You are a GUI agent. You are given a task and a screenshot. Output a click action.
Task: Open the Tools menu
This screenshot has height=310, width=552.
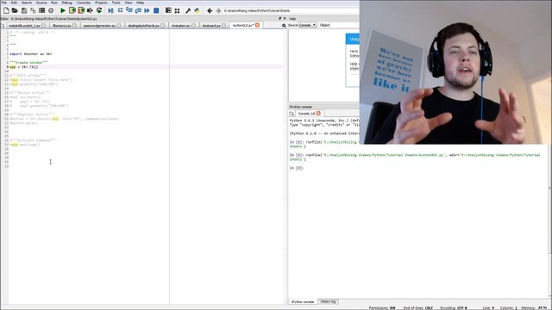tap(116, 3)
